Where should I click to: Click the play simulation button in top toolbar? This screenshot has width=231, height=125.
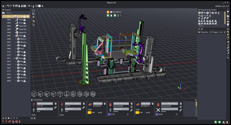click(x=34, y=6)
